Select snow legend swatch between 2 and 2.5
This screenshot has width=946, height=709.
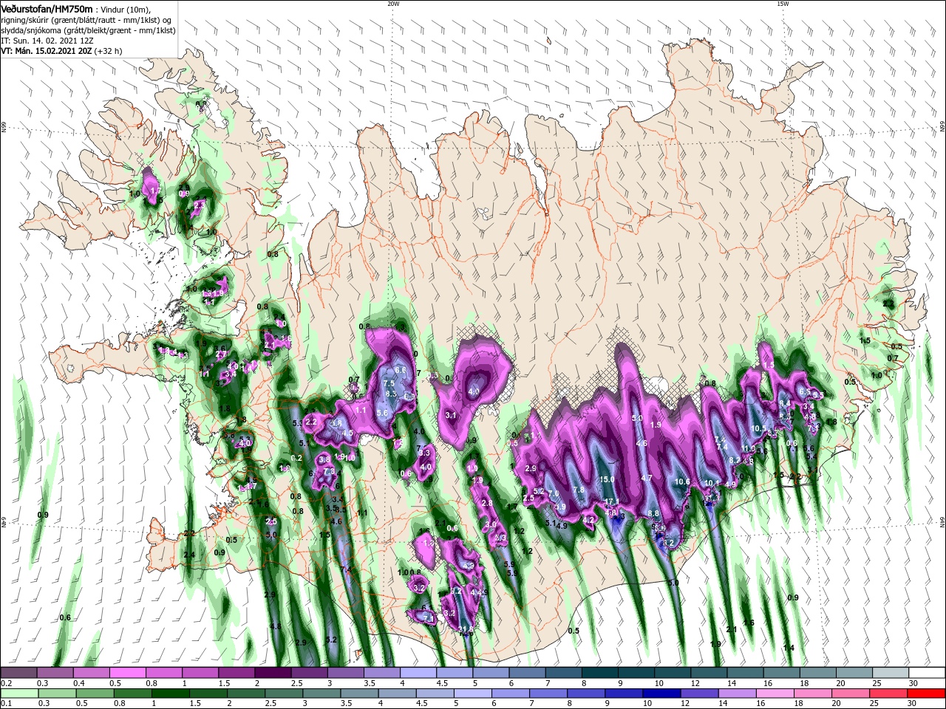tap(273, 673)
